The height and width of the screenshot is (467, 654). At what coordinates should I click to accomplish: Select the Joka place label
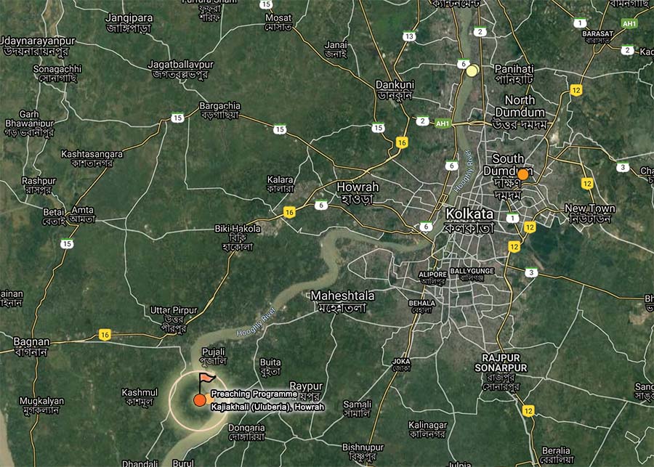coord(401,365)
